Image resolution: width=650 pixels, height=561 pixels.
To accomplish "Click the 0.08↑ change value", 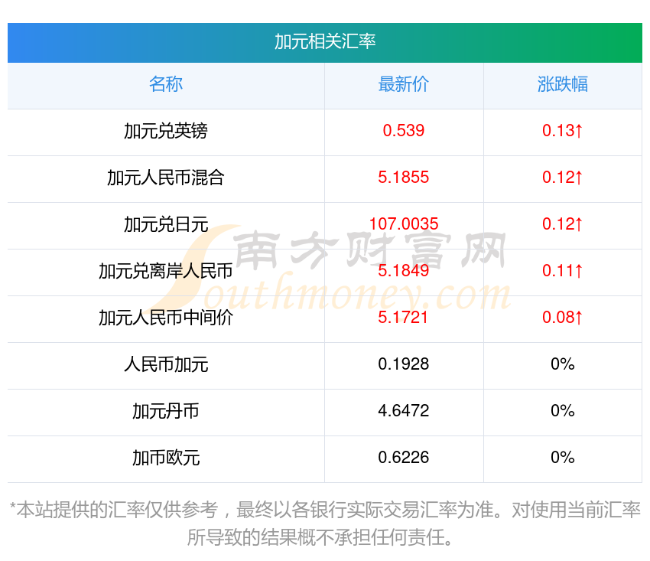I will coord(563,318).
